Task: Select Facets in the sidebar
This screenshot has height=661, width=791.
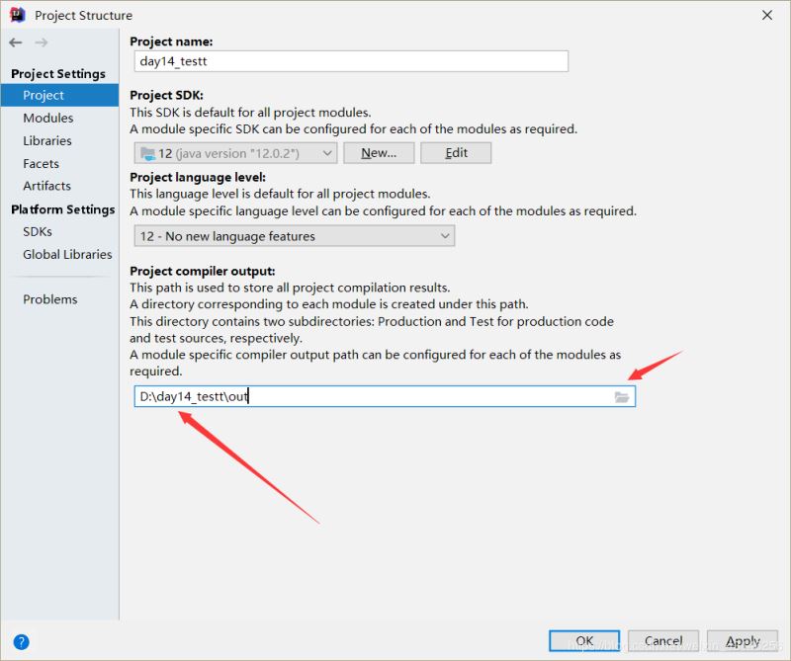Action: pyautogui.click(x=42, y=163)
